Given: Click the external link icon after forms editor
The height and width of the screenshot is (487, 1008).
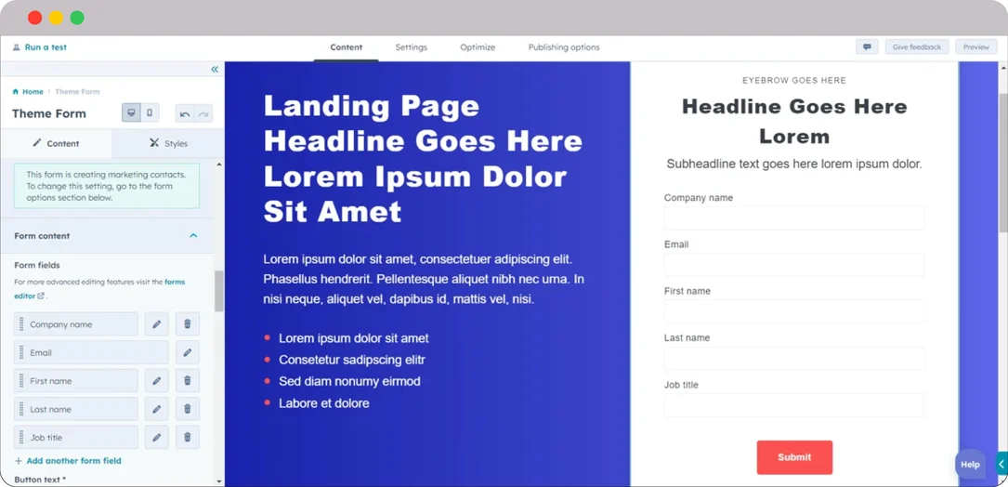Looking at the screenshot, I should [41, 296].
